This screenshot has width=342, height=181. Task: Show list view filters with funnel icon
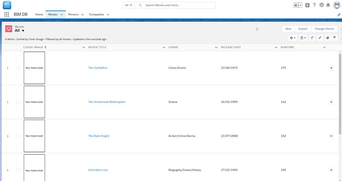[334, 38]
